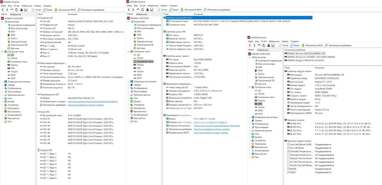
Task: Click the Forward arrow in the CPU window toolbar
Action: pos(7,10)
